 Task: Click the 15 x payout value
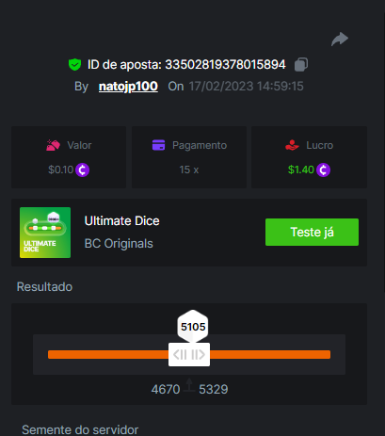click(189, 170)
